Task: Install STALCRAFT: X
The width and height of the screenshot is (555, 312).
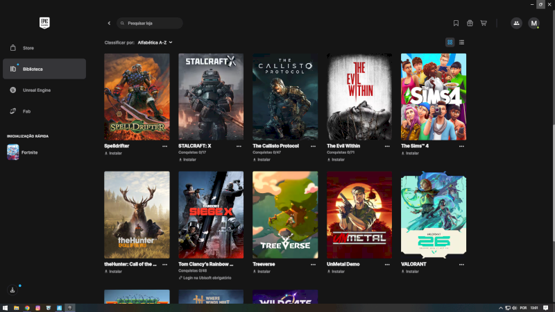Action: click(x=187, y=160)
